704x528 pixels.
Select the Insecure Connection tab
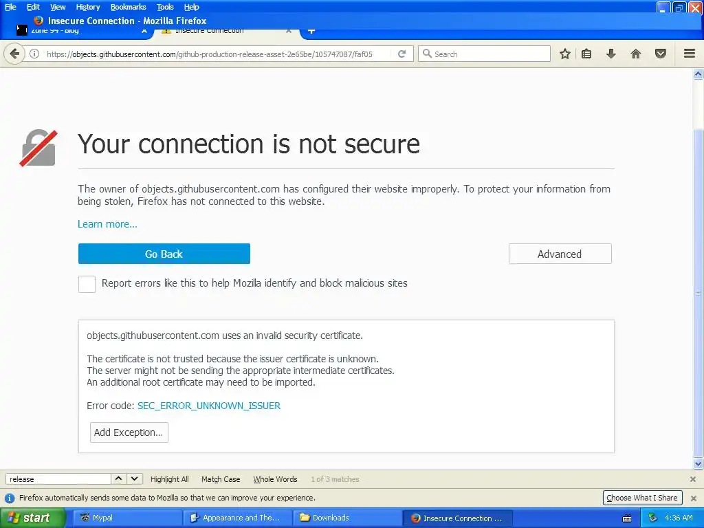(227, 31)
